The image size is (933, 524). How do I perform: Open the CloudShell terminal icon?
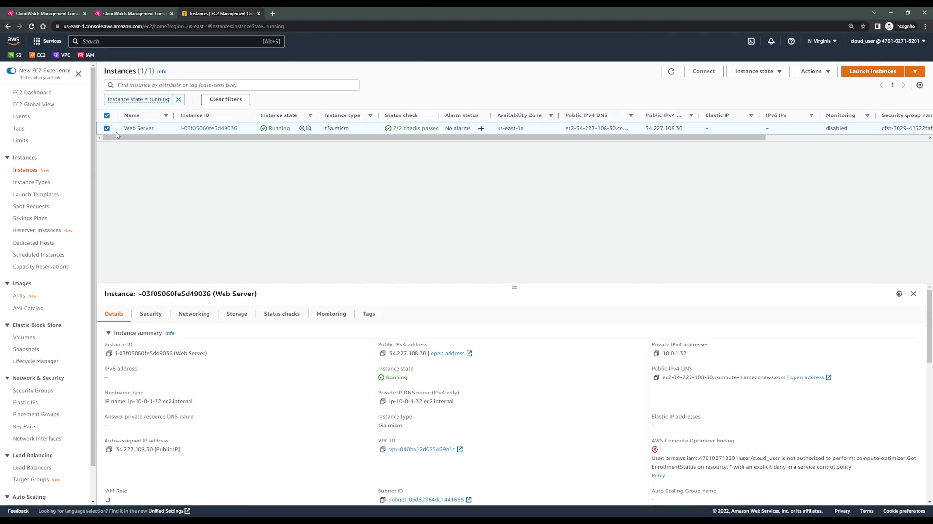751,41
